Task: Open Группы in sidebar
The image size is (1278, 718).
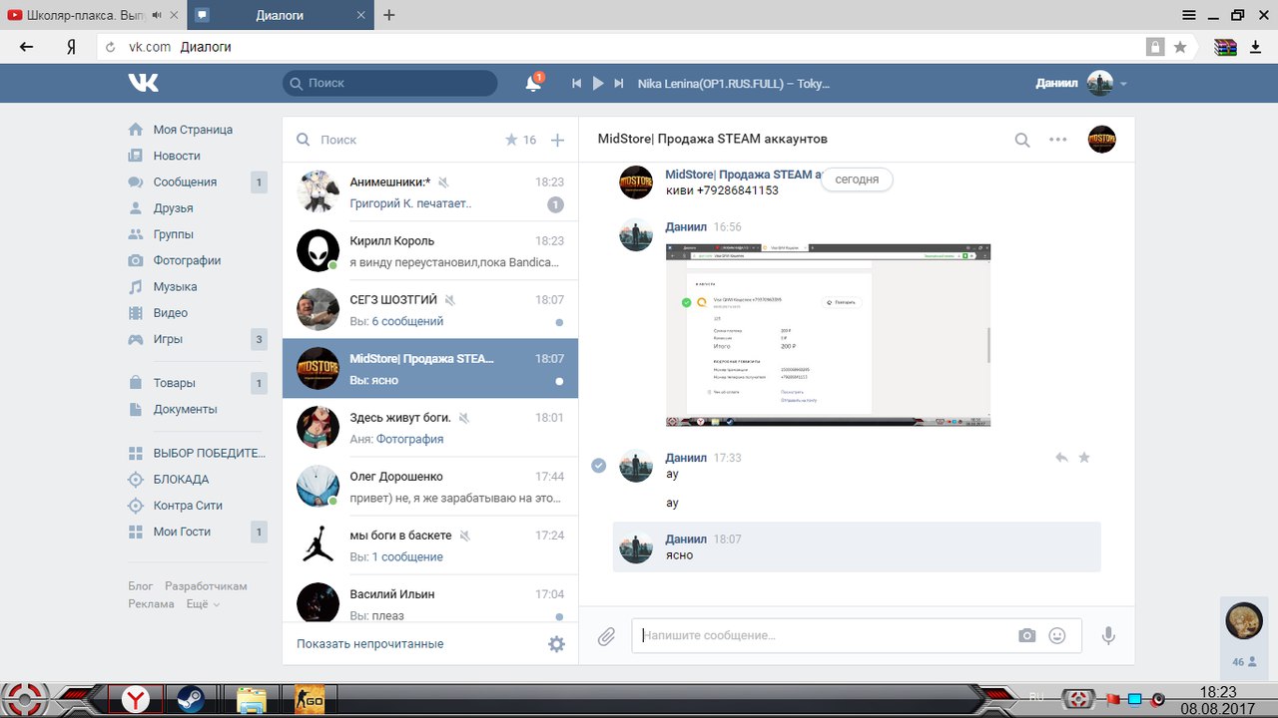Action: pos(173,234)
